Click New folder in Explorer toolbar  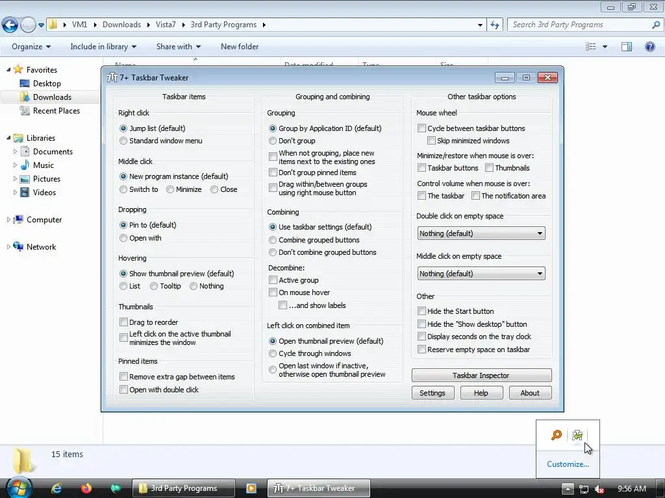(240, 47)
